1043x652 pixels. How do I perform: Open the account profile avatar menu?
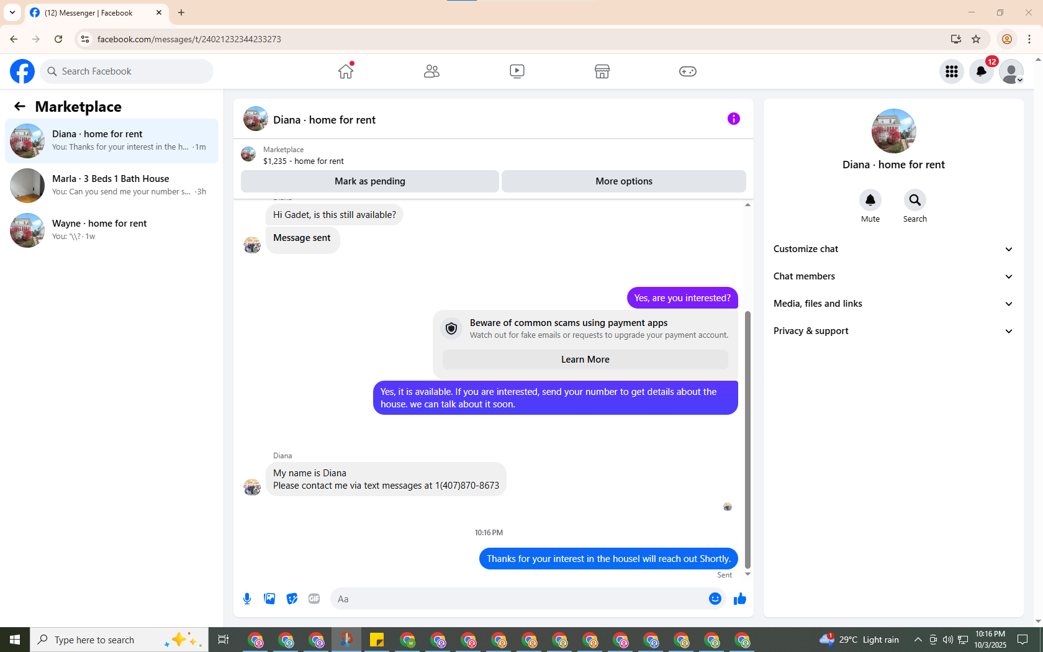[x=1011, y=71]
